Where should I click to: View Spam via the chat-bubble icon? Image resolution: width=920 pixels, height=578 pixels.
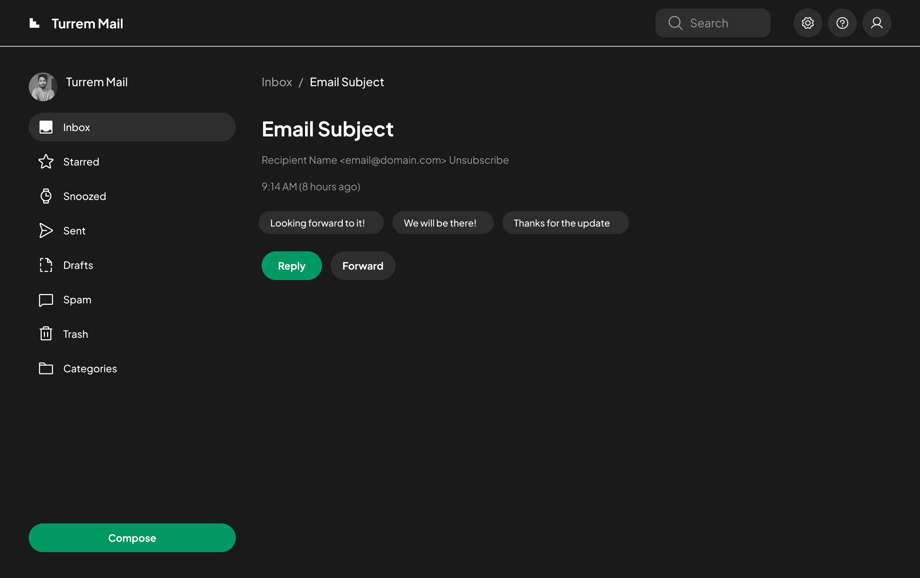(x=46, y=300)
